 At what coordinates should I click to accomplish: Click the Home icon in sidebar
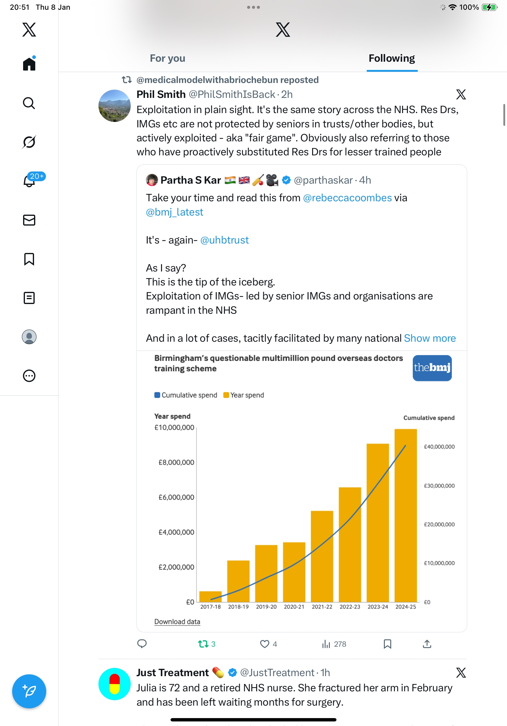tap(29, 64)
